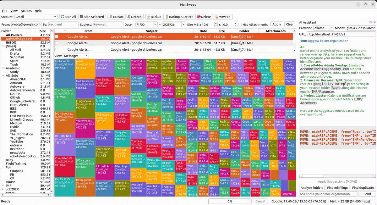Click the Find duplicates button
This screenshot has height=205, width=377.
point(363,188)
